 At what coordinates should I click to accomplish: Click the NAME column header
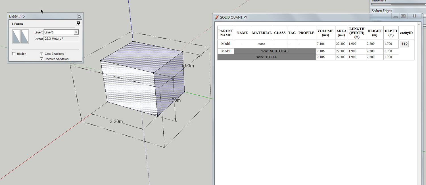coord(242,33)
